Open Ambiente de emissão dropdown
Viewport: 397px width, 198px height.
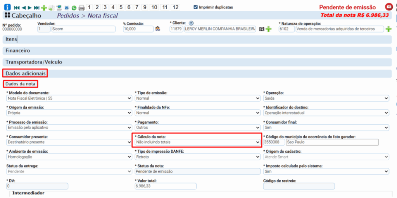(x=69, y=157)
